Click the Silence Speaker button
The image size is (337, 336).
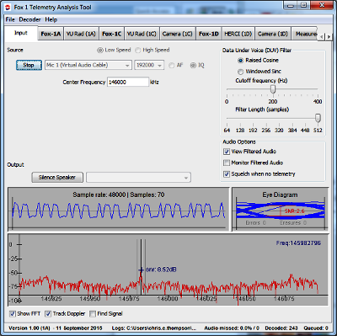click(x=57, y=178)
